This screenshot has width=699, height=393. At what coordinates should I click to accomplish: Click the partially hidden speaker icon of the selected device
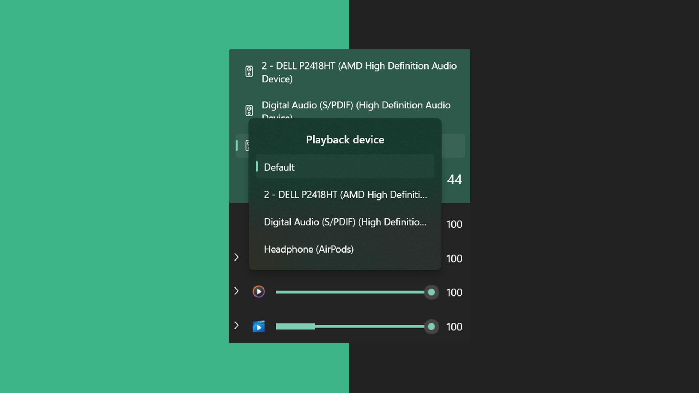pyautogui.click(x=247, y=146)
